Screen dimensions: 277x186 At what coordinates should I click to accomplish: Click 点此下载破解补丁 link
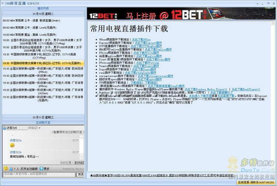221,93
